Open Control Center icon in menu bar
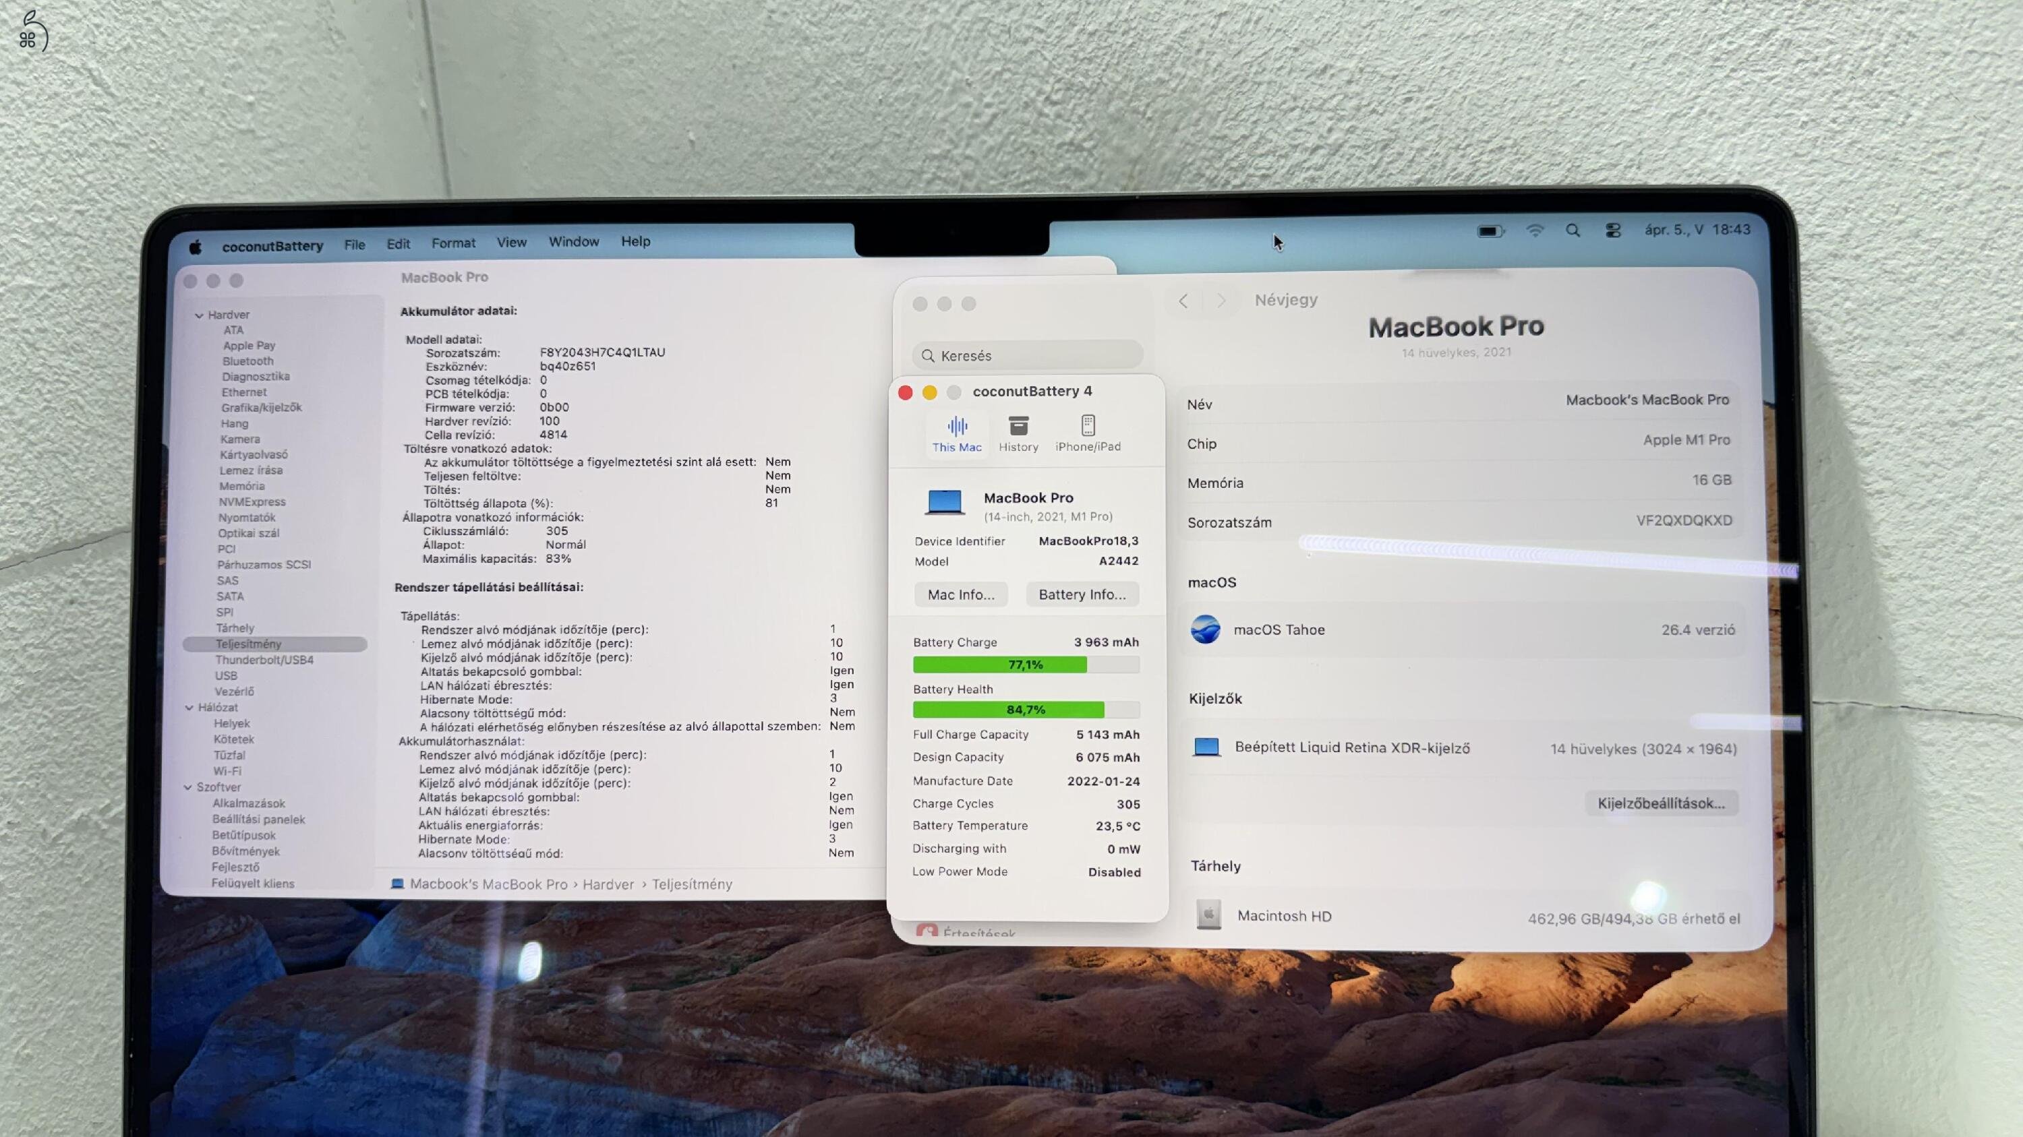Screen dimensions: 2023x1137 click(1613, 230)
